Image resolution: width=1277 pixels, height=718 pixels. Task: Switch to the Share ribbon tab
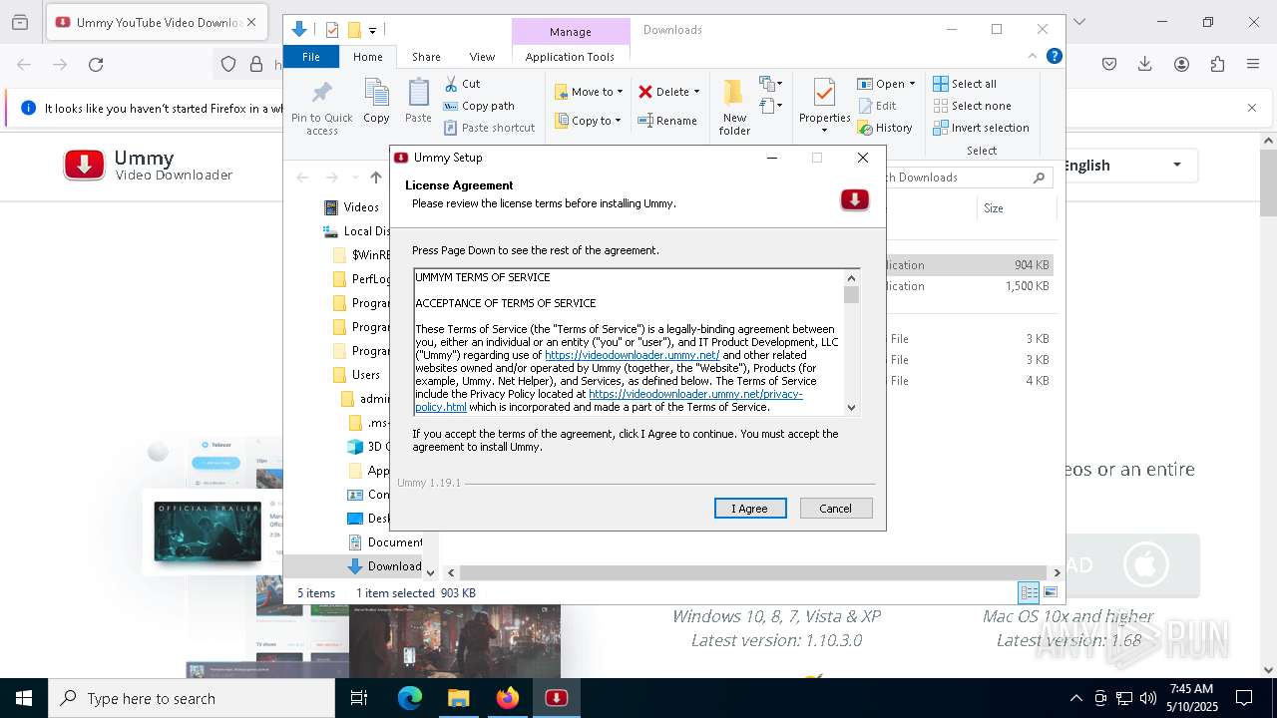pyautogui.click(x=426, y=57)
